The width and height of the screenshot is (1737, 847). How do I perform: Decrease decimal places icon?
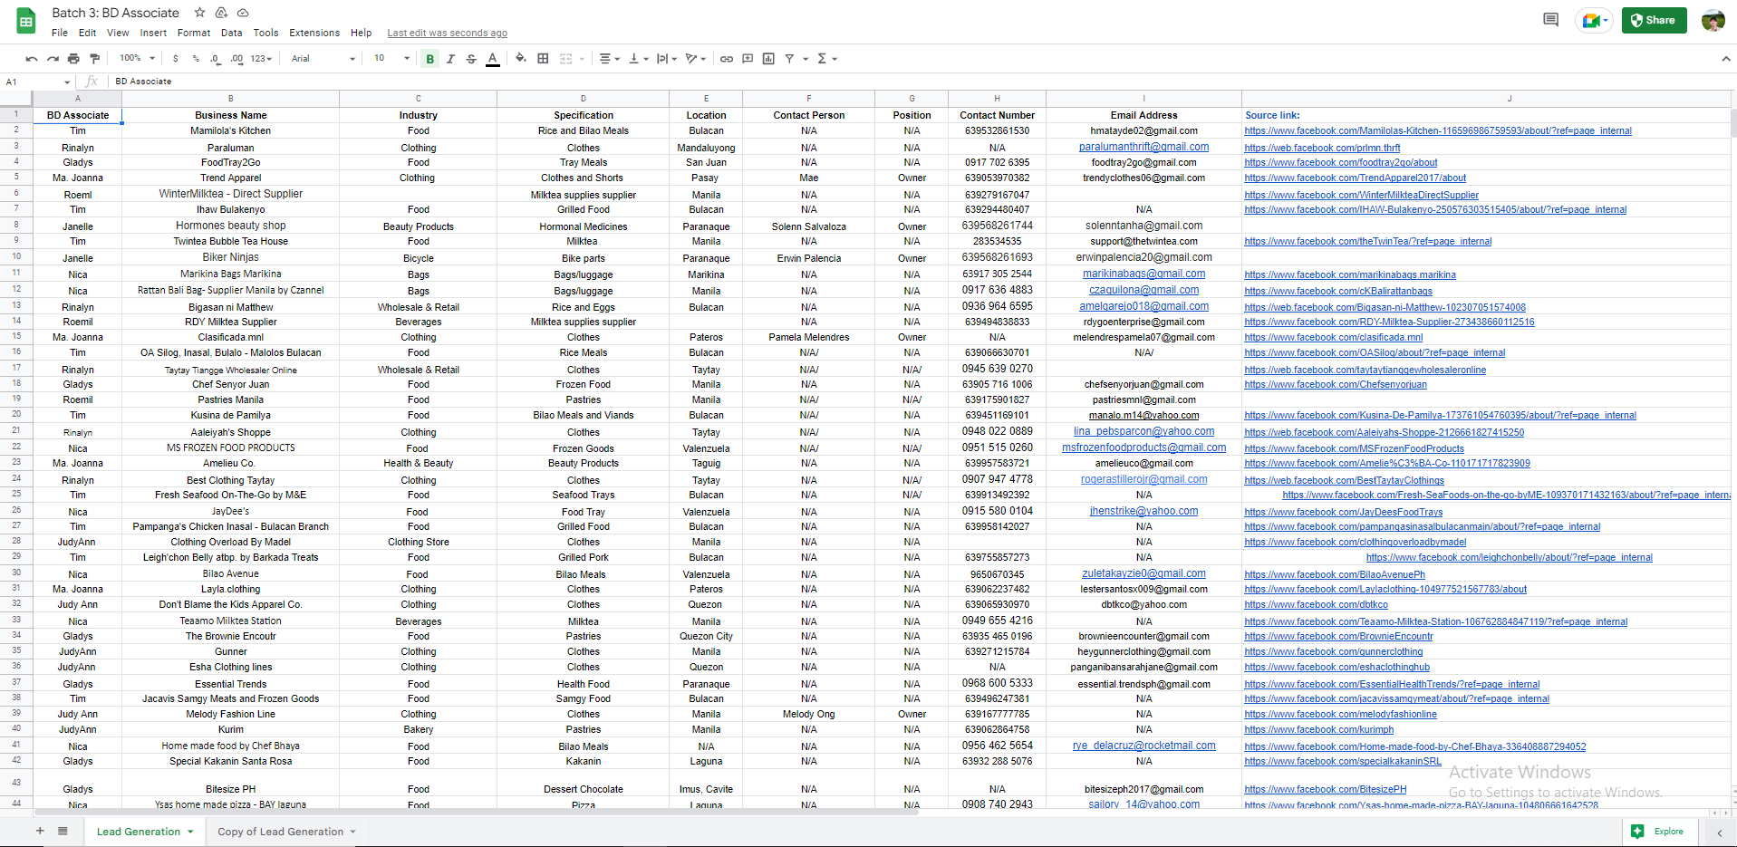[216, 59]
